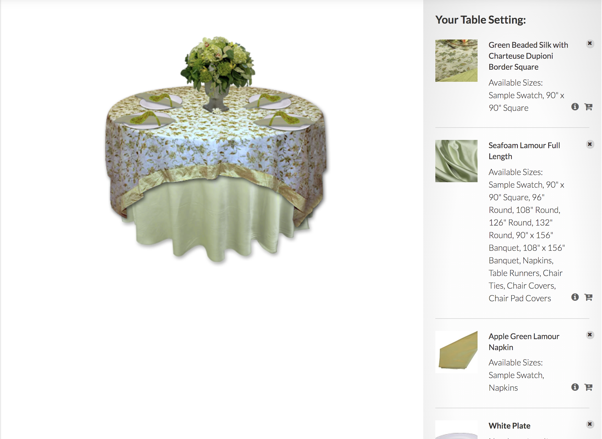Open the White Plate title link

tap(509, 426)
